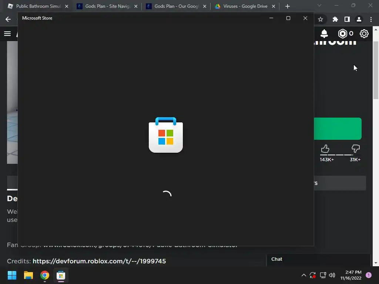Screen dimensions: 379x284
Task: Open Chrome three-dot menu
Action: pos(371,19)
